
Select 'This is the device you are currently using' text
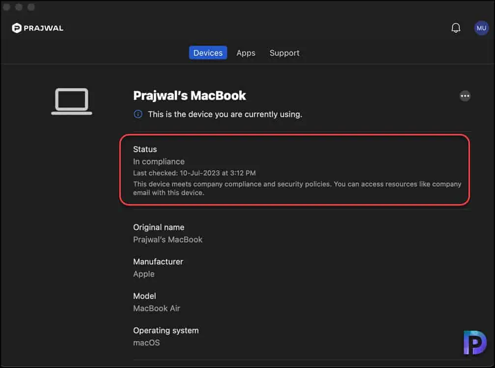[225, 114]
